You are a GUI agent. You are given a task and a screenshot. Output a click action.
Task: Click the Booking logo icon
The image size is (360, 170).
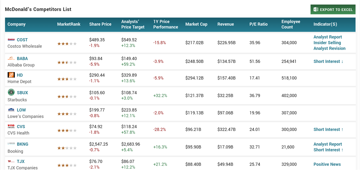(x=11, y=144)
